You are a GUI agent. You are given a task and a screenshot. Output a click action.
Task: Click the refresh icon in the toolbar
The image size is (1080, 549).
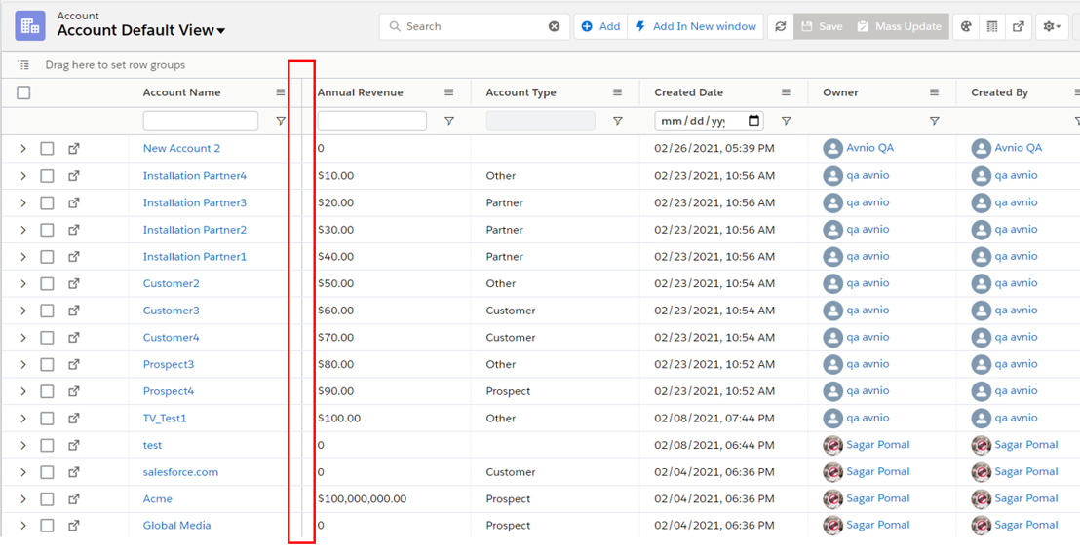[780, 27]
